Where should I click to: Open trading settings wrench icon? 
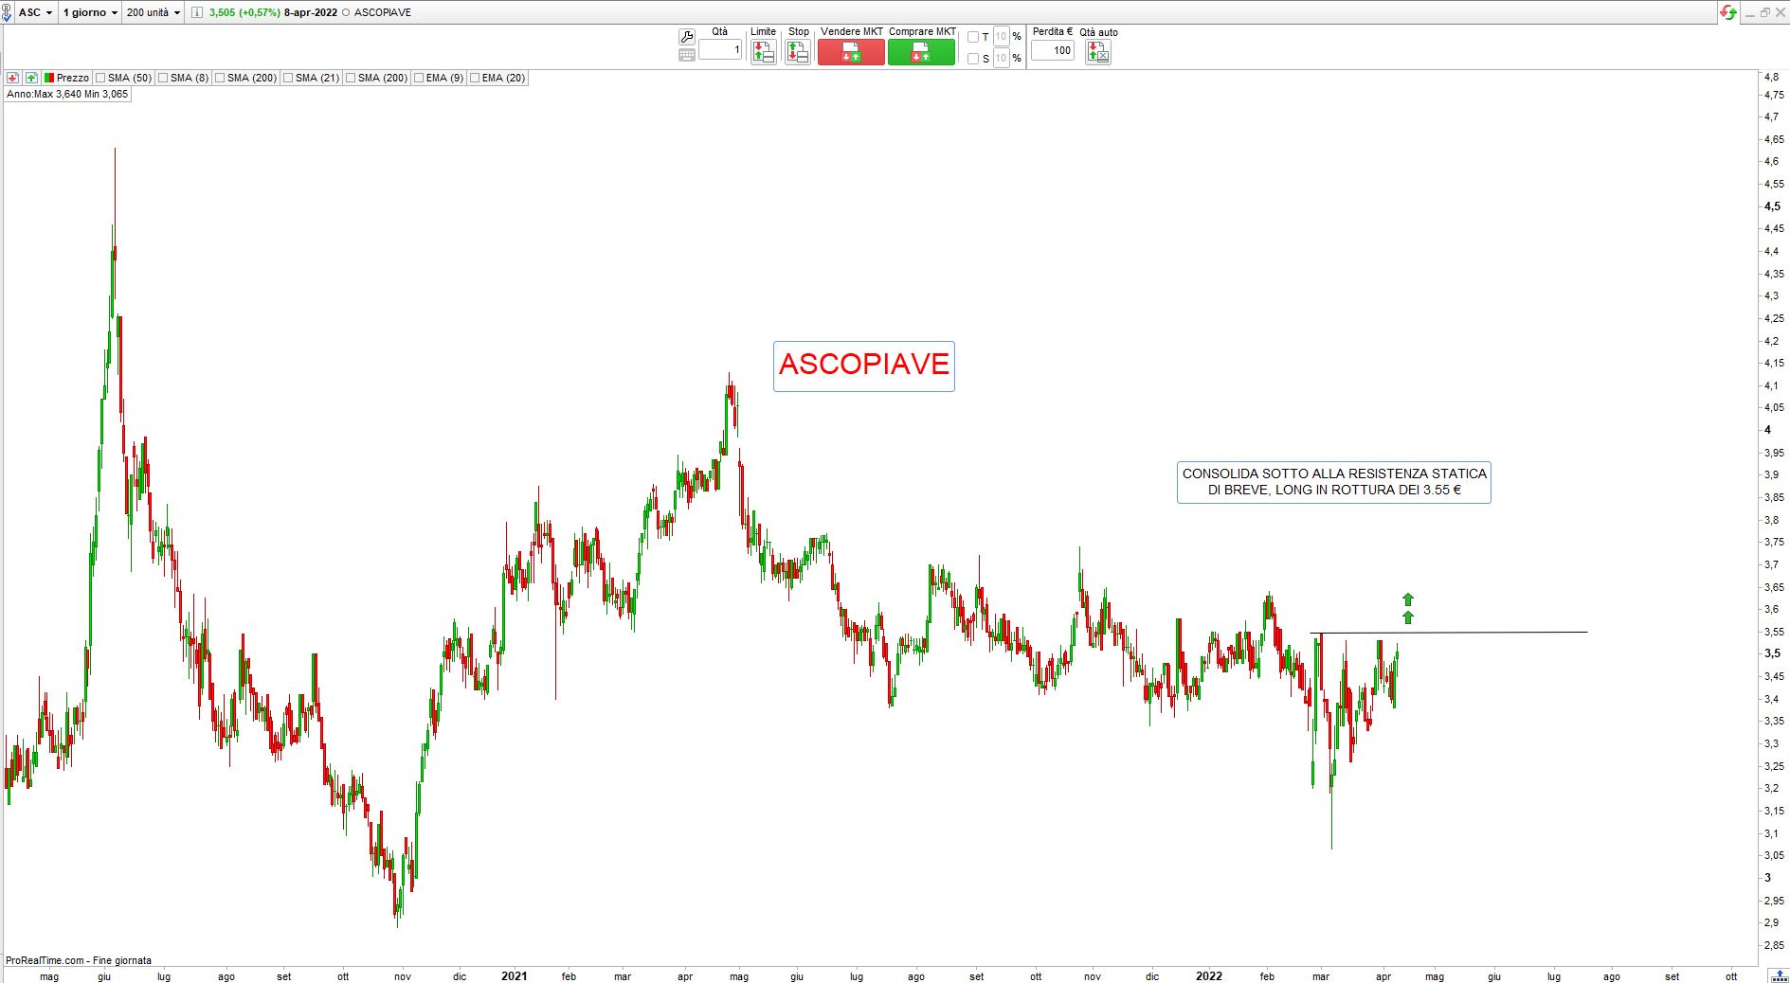pos(687,36)
